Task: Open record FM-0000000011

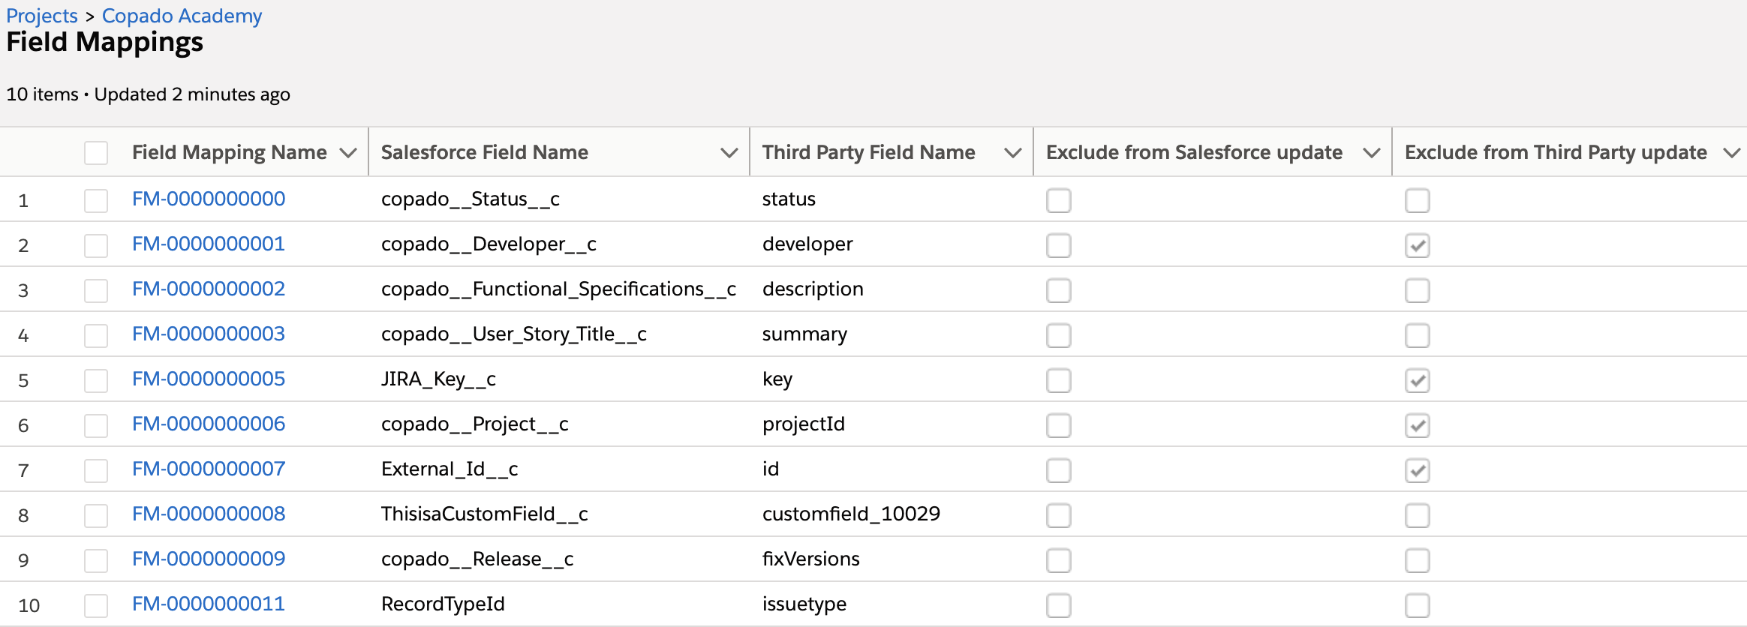Action: 209,604
